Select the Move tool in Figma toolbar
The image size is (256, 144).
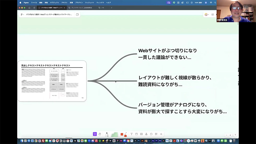(95, 134)
